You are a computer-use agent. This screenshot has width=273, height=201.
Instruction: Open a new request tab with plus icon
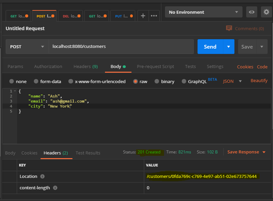point(143,16)
